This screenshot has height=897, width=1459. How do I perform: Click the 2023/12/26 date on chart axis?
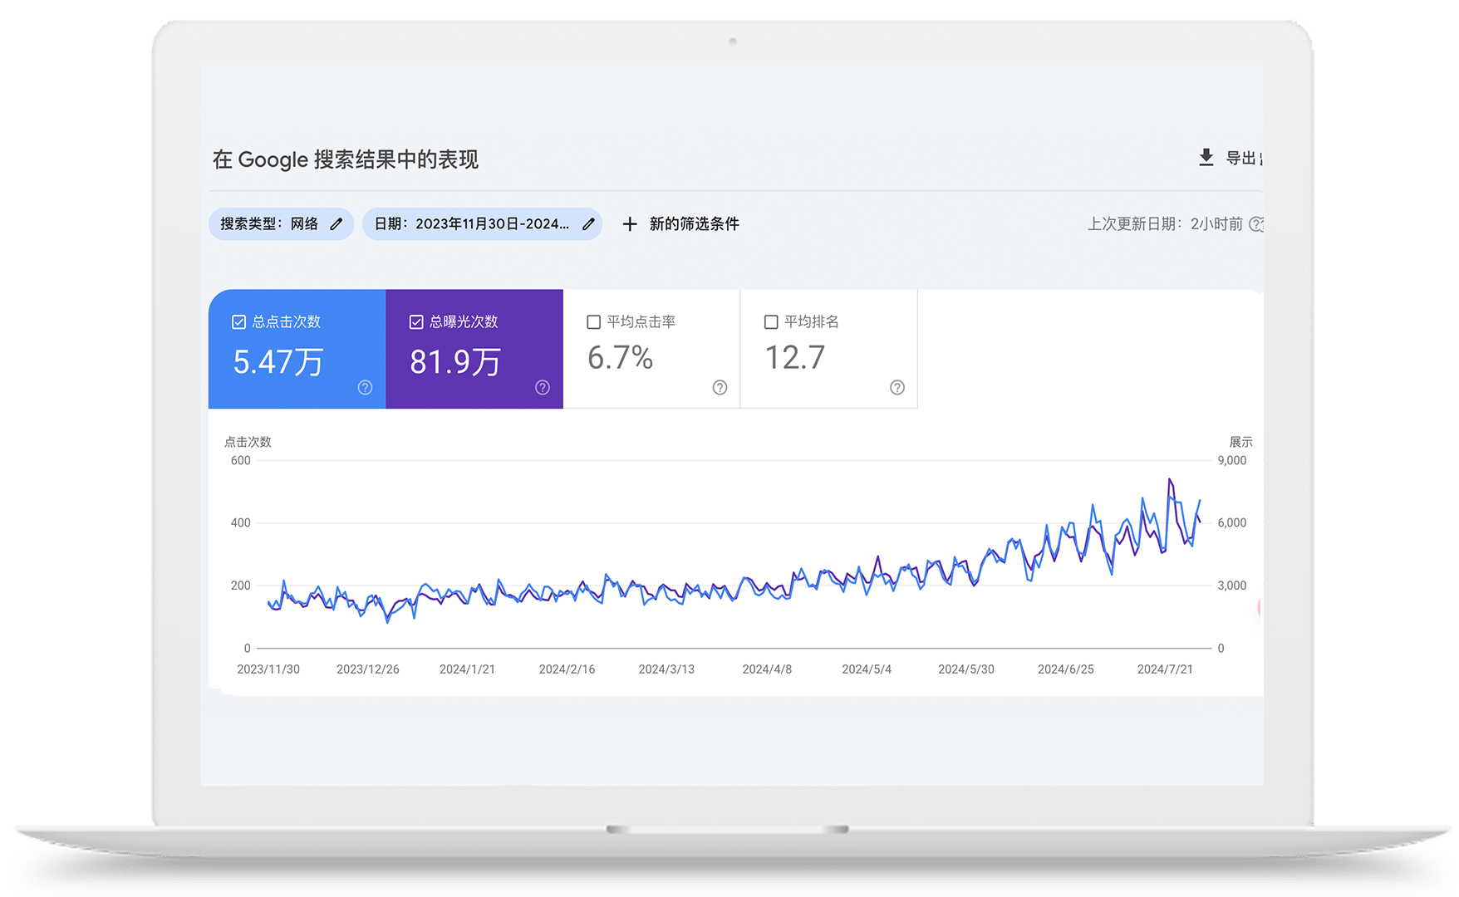368,669
